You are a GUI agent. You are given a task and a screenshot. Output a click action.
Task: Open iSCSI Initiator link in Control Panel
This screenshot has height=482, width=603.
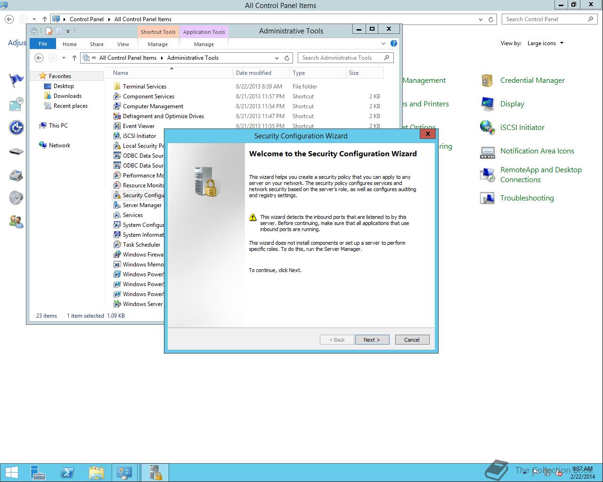click(x=522, y=128)
